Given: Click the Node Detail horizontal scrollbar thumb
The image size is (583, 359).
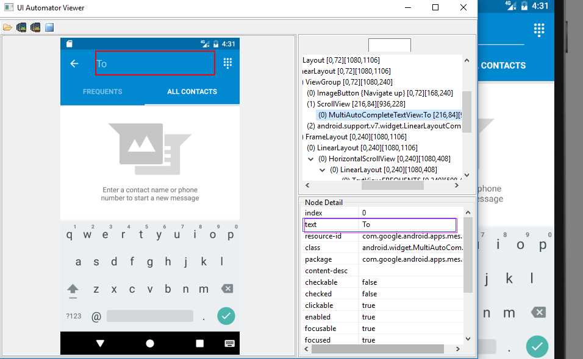Looking at the screenshot, I should tap(377, 349).
